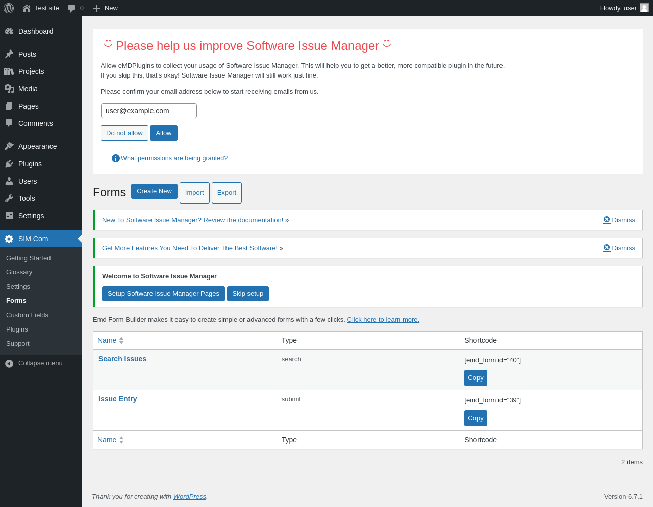The image size is (653, 507).
Task: Open Custom Fields submenu item
Action: pyautogui.click(x=28, y=315)
